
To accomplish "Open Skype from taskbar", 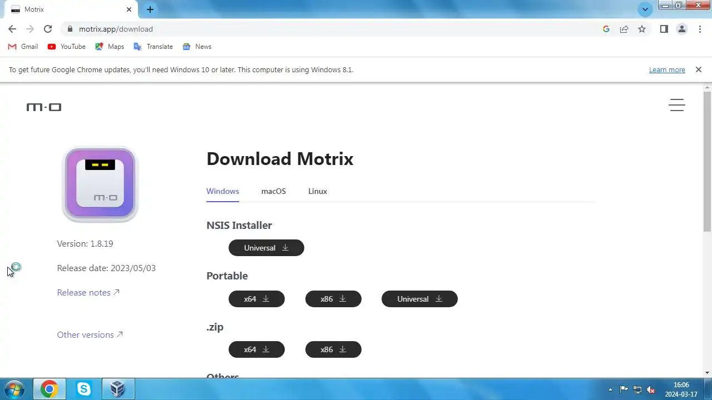I will [83, 389].
